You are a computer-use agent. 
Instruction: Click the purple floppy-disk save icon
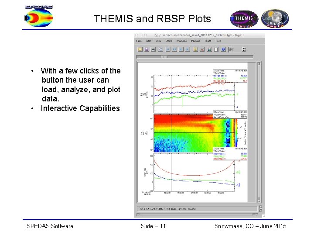coord(147,49)
